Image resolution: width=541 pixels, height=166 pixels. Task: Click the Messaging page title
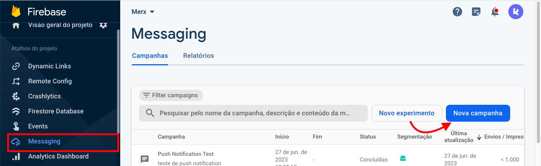click(x=169, y=34)
